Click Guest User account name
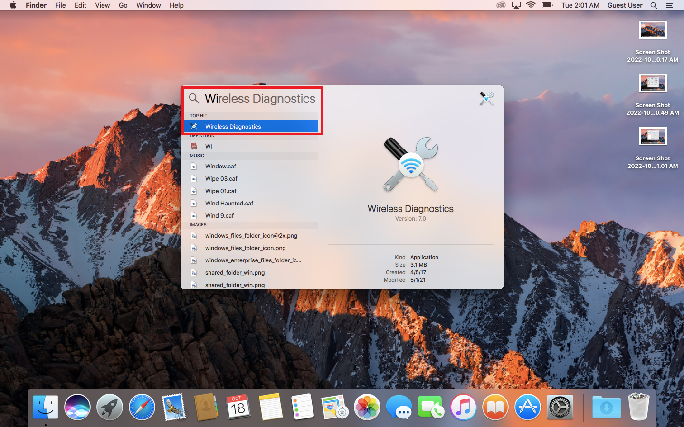The width and height of the screenshot is (684, 427). (625, 5)
